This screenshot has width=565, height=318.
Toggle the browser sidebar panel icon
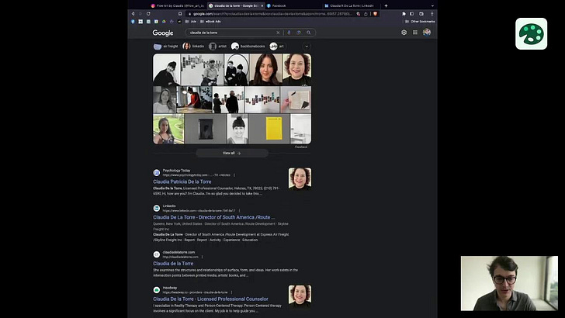click(412, 14)
